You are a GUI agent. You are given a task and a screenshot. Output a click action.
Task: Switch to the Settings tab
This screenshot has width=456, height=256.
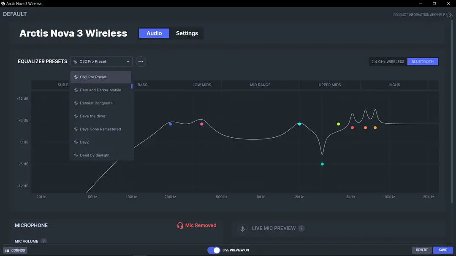[x=187, y=33]
